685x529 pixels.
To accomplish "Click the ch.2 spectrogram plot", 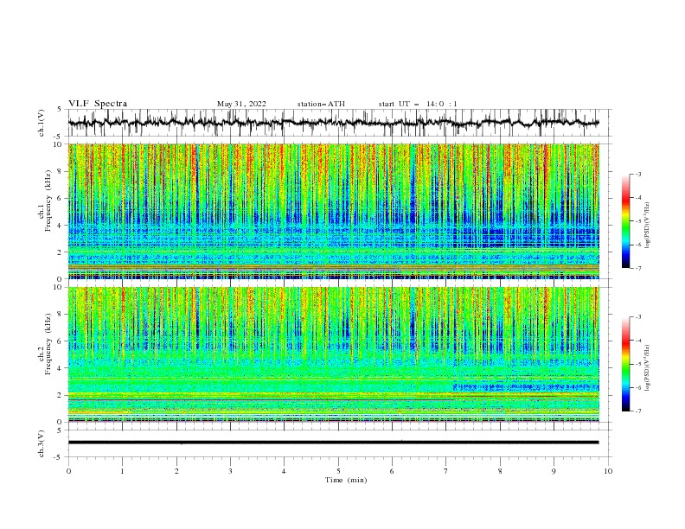I will (x=333, y=354).
